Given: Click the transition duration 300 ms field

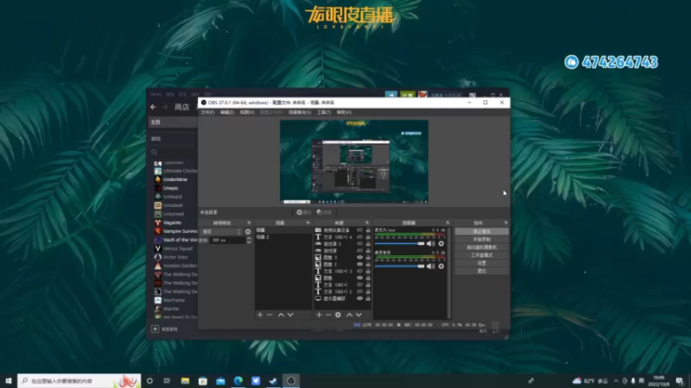Looking at the screenshot, I should (228, 241).
